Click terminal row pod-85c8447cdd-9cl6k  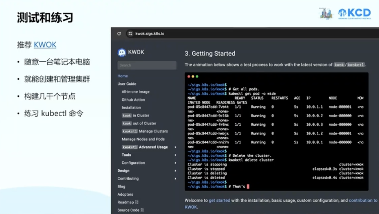coord(275,116)
